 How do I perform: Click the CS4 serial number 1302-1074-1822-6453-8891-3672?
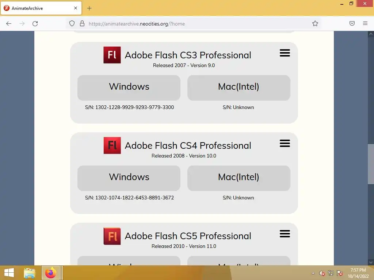pos(134,198)
